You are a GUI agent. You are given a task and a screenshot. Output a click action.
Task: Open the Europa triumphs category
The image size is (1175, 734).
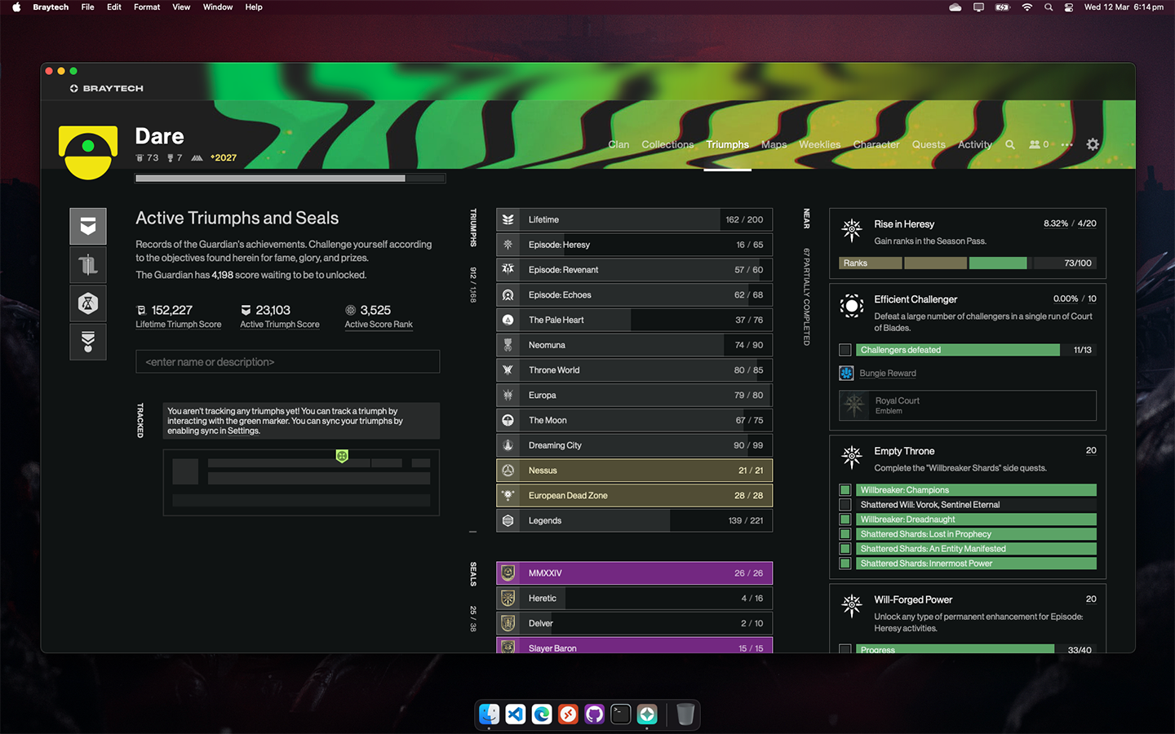pos(634,396)
